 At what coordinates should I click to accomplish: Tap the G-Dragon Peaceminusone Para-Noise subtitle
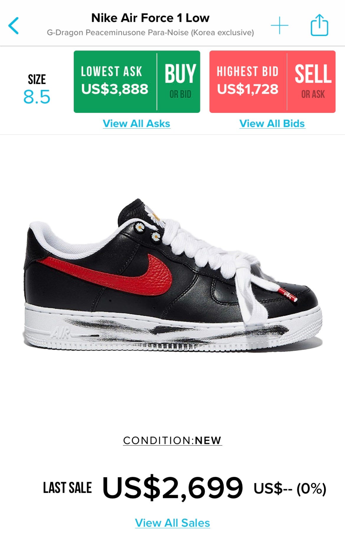pos(150,33)
